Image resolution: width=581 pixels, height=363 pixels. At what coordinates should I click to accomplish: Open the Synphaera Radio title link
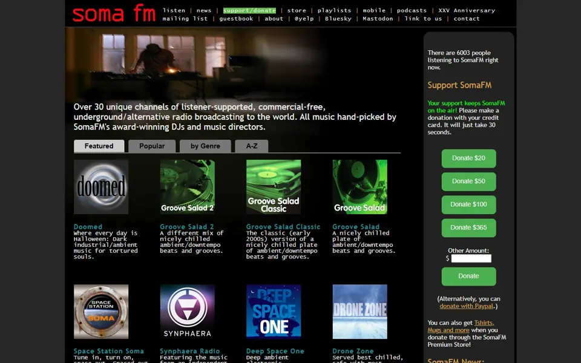[x=189, y=351]
